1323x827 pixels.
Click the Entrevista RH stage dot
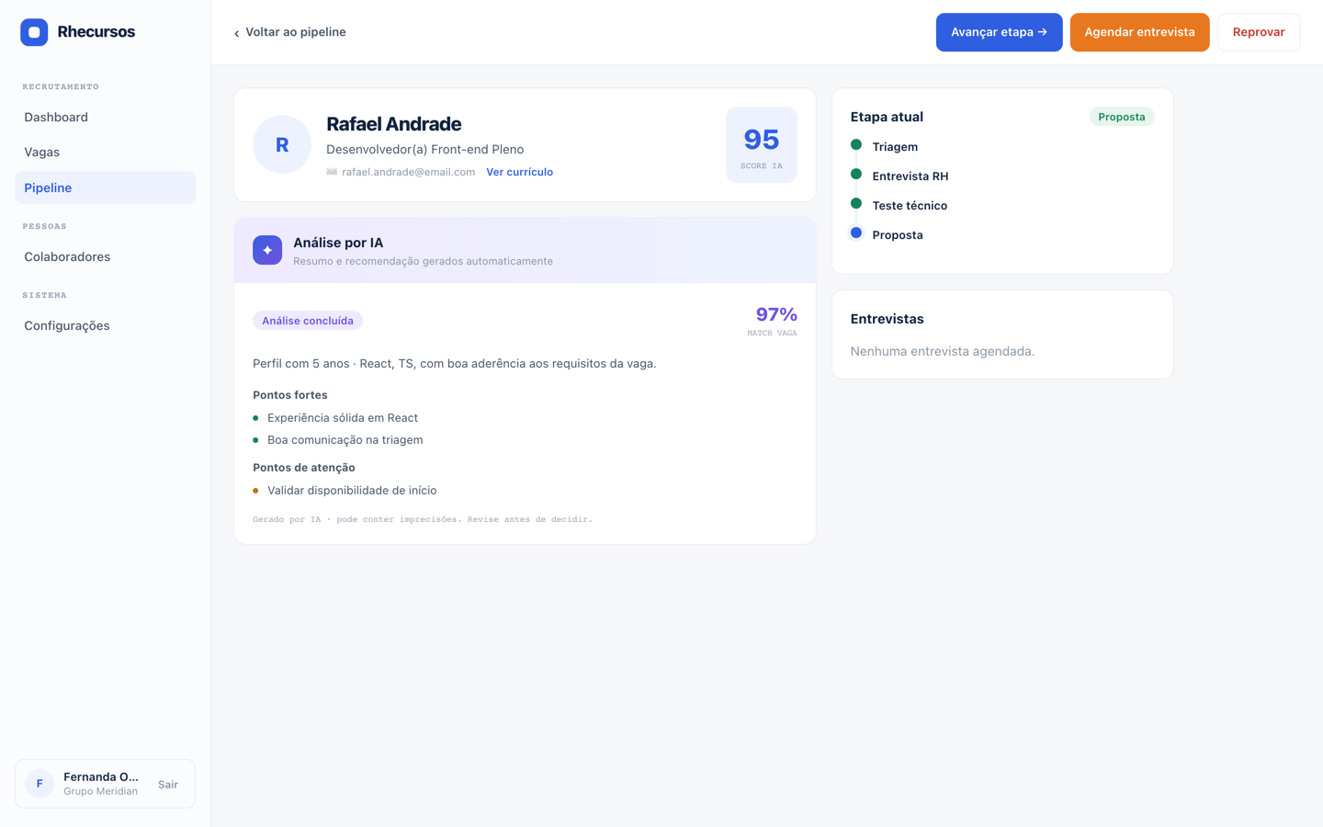856,175
